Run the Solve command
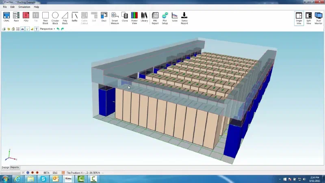This screenshot has height=183, width=325. pos(175,17)
